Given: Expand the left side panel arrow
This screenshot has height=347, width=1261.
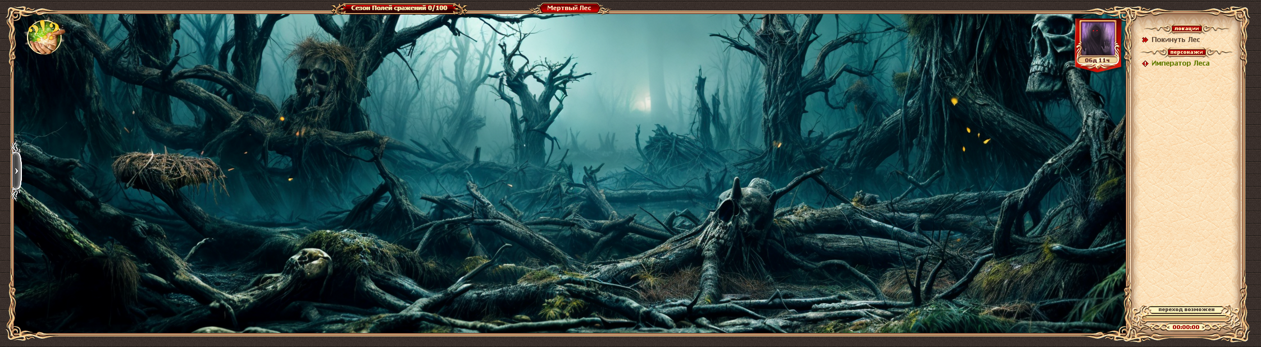Looking at the screenshot, I should tap(17, 171).
